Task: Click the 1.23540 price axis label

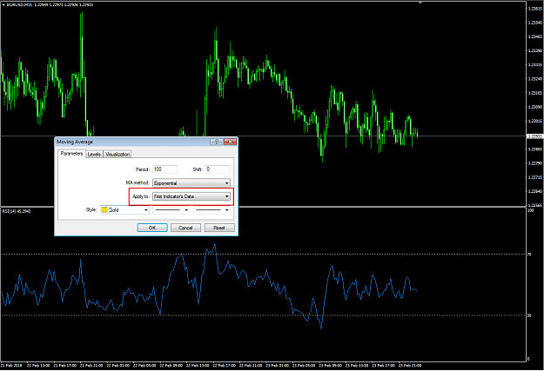Action: pos(535,23)
